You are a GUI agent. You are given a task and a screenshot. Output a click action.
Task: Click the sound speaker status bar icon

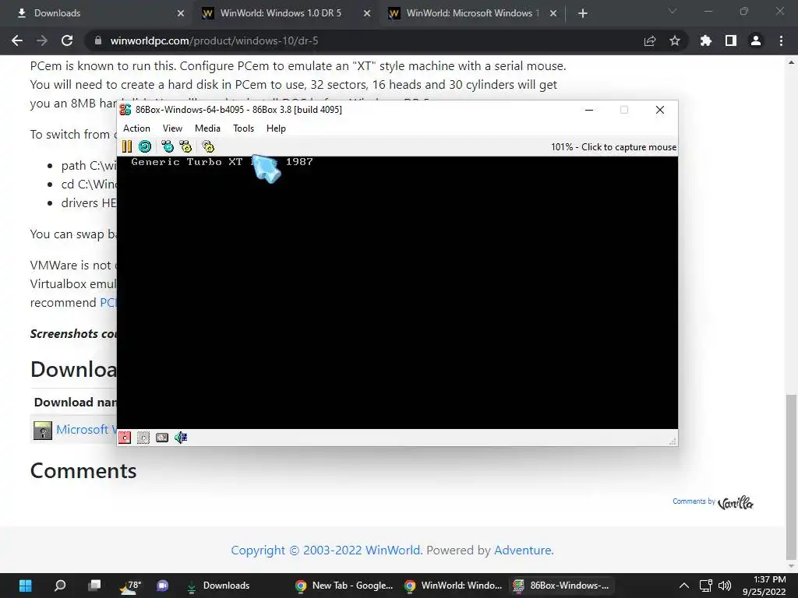(x=181, y=438)
